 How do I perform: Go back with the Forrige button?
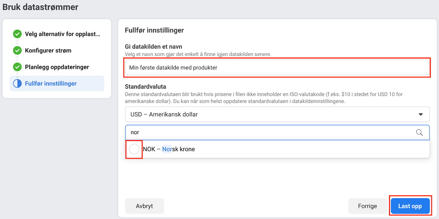(x=367, y=206)
